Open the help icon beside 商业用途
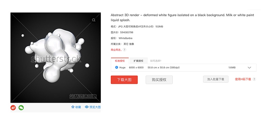Viewport: 270px width, 128px height. click(124, 50)
